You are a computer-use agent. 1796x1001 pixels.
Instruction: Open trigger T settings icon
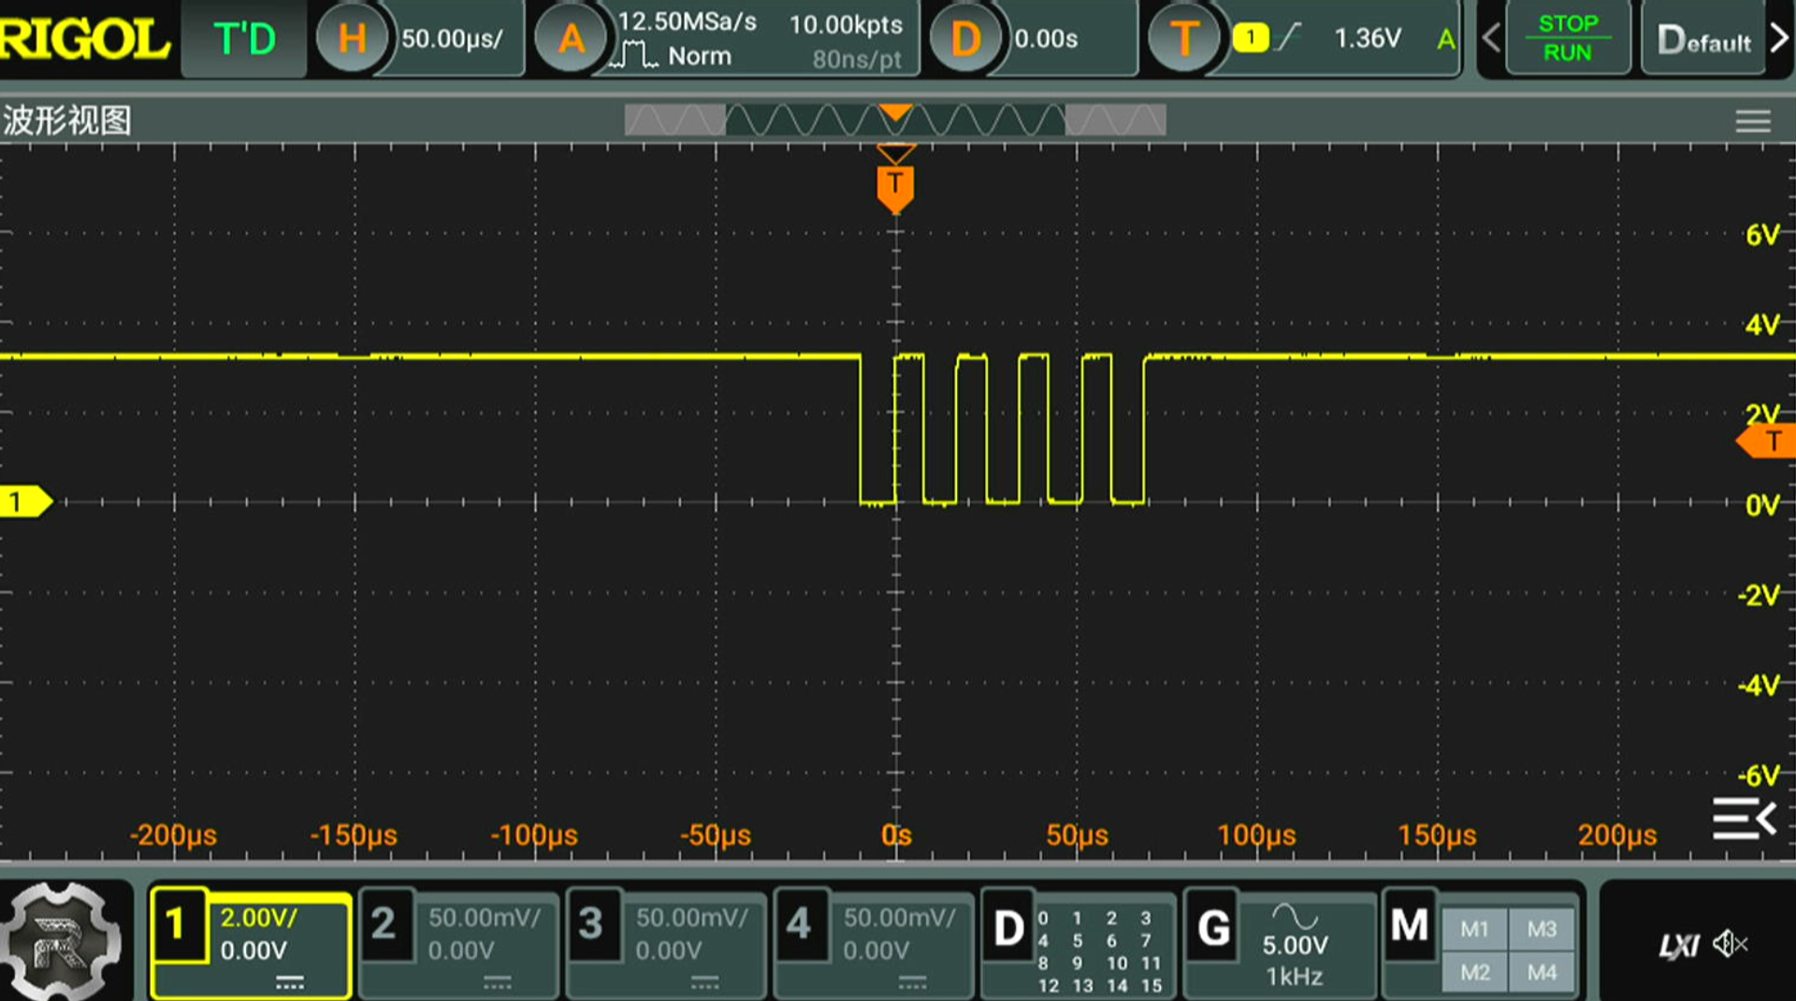pyautogui.click(x=1183, y=38)
